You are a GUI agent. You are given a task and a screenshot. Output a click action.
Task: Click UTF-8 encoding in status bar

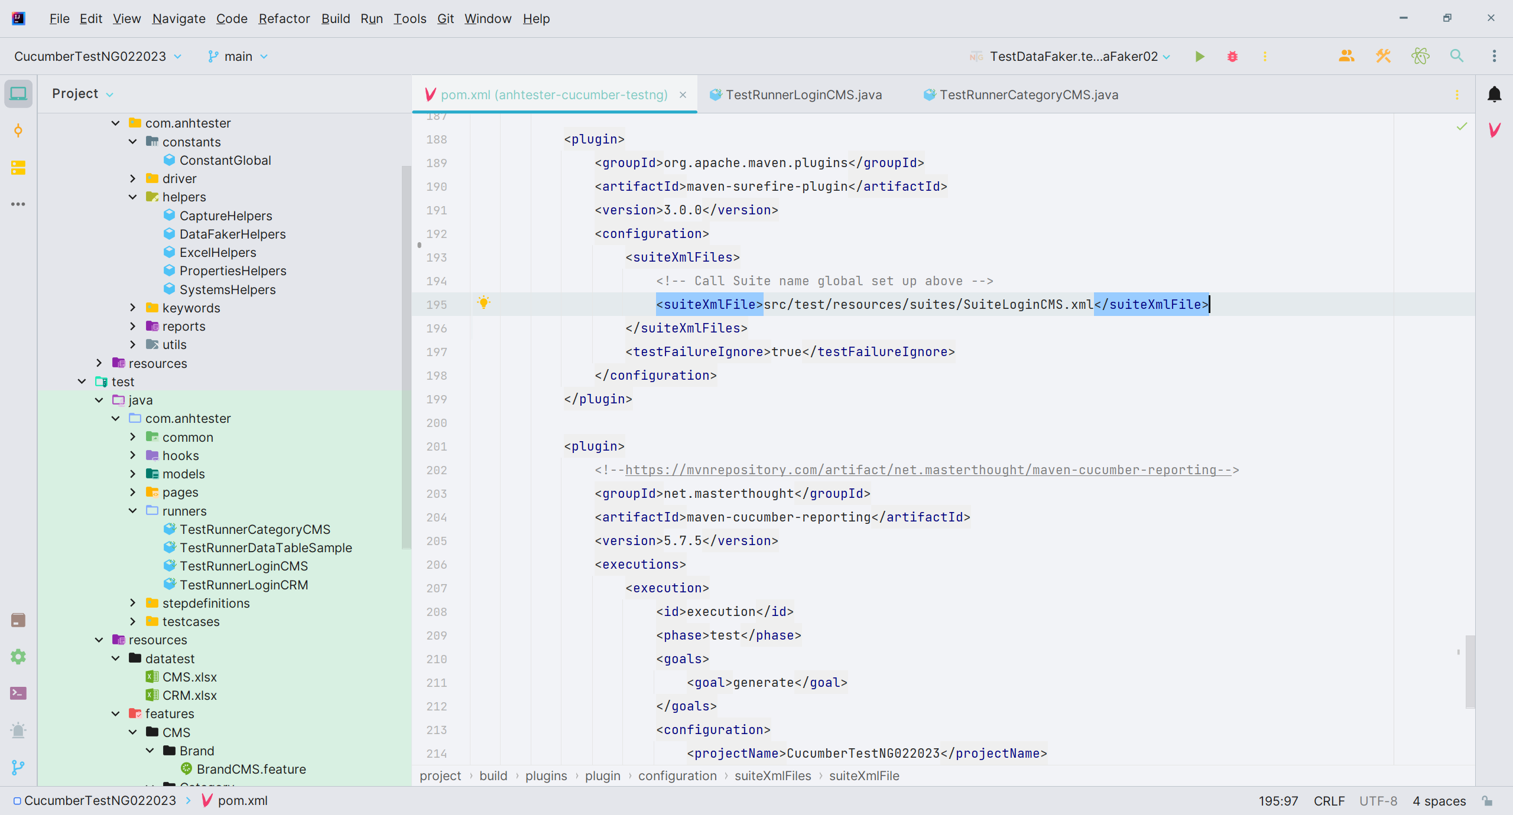click(1378, 801)
